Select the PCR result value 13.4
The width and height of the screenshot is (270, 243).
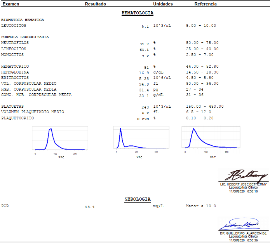[90, 207]
